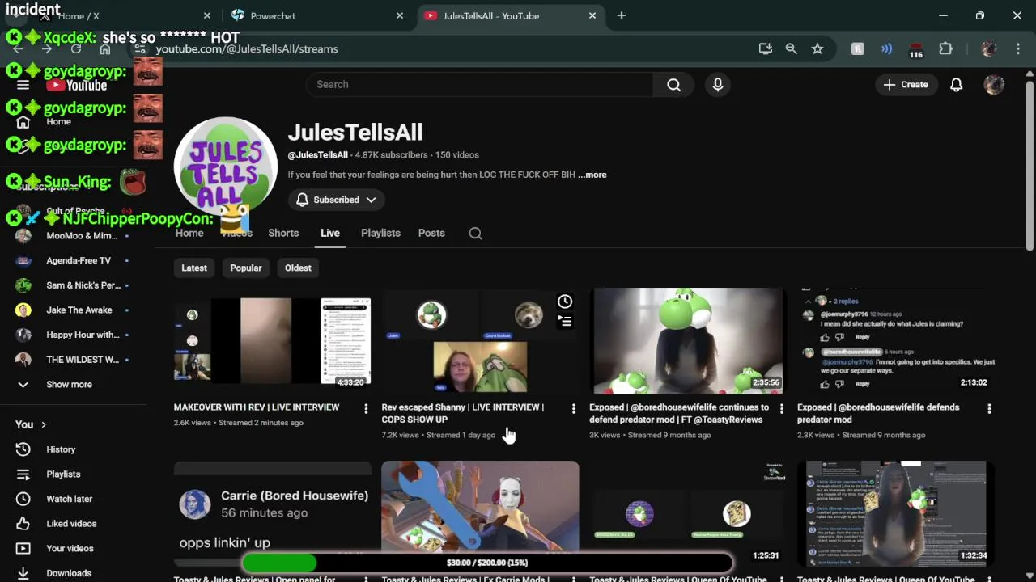Click address bar youtube.com/@JulesTellsAll/streams
Image resolution: width=1036 pixels, height=582 pixels.
[246, 49]
